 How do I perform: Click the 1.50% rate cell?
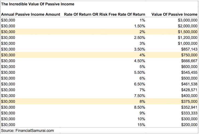[139, 26]
